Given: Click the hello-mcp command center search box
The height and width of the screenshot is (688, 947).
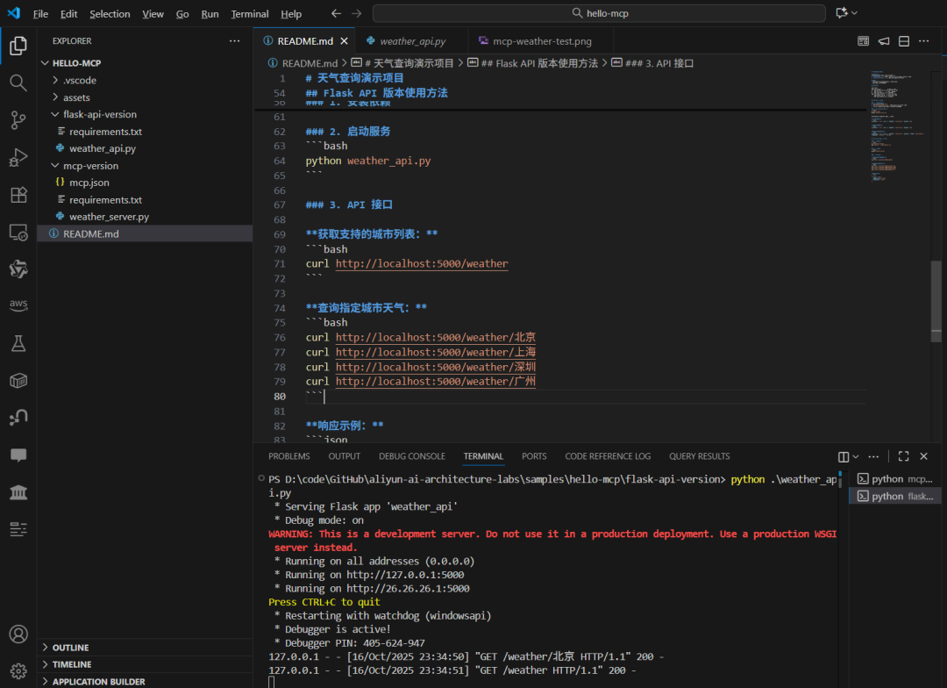Looking at the screenshot, I should click(599, 13).
